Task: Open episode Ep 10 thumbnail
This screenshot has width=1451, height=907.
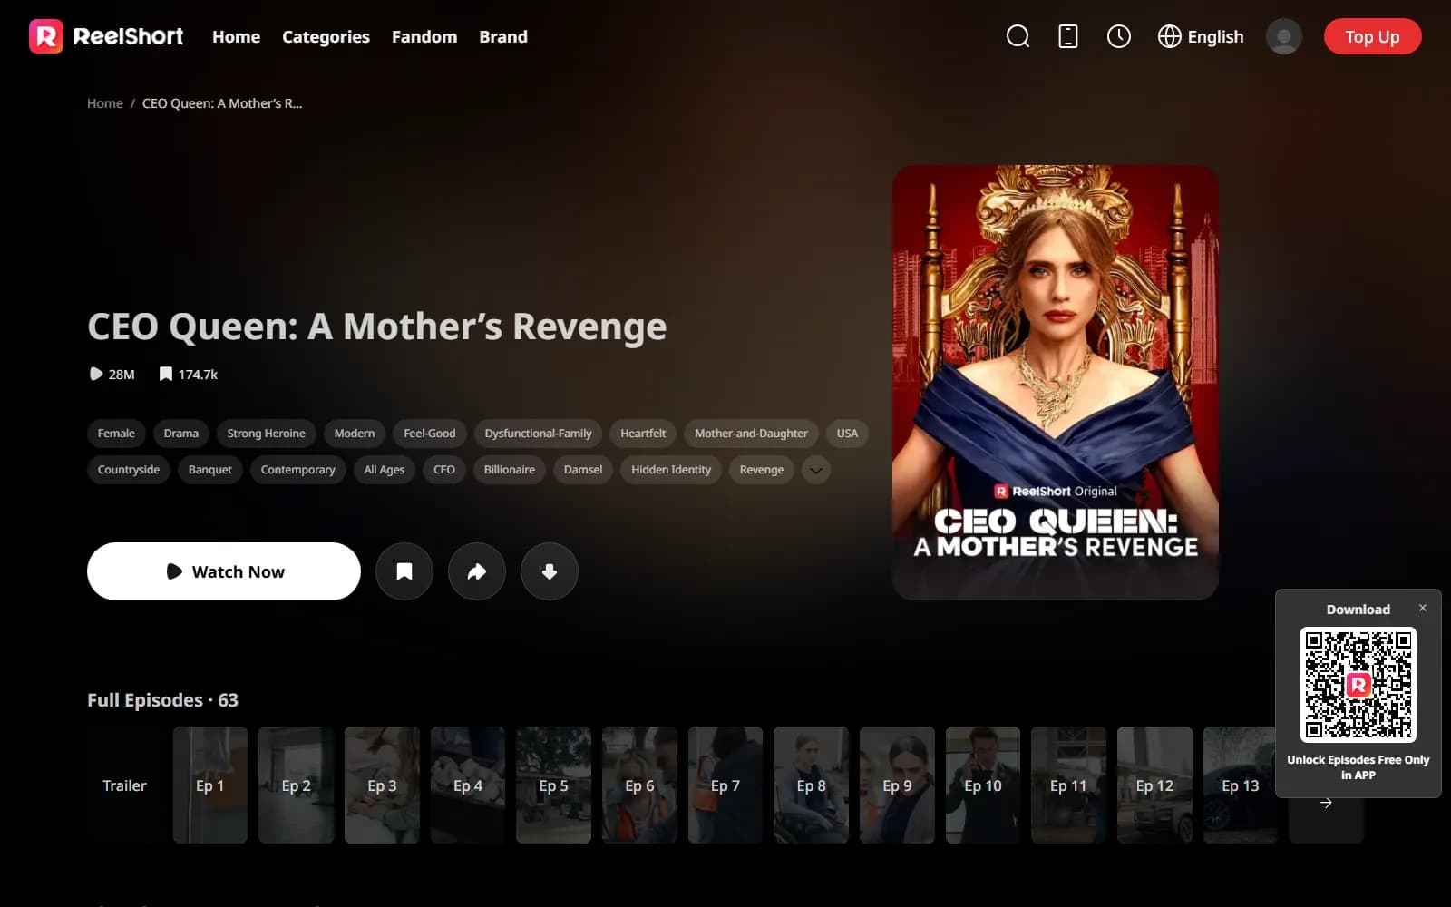Action: point(983,785)
